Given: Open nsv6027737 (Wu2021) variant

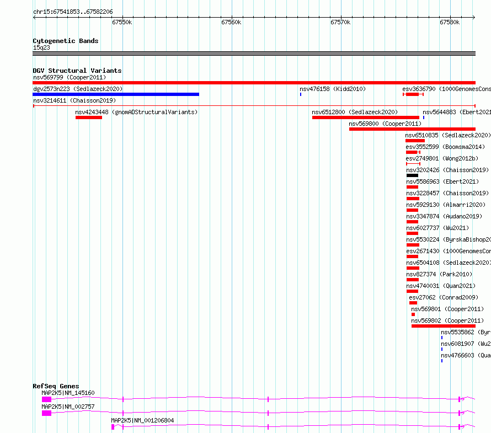Looking at the screenshot, I should [x=438, y=228].
